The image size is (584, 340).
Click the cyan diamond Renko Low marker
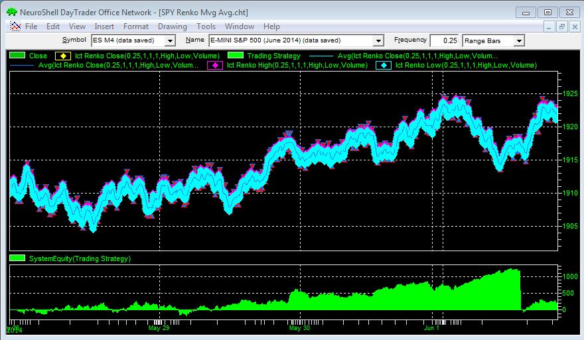(384, 65)
